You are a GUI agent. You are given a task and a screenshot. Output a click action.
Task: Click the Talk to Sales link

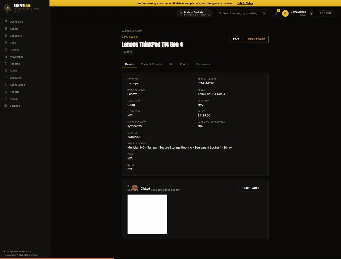[x=245, y=3]
